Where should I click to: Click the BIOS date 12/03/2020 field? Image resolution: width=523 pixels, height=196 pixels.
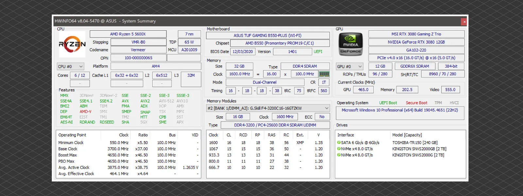[x=243, y=52]
